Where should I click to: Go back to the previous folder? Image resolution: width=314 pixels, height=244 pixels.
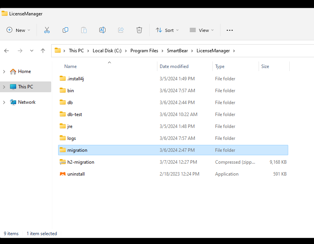6,50
